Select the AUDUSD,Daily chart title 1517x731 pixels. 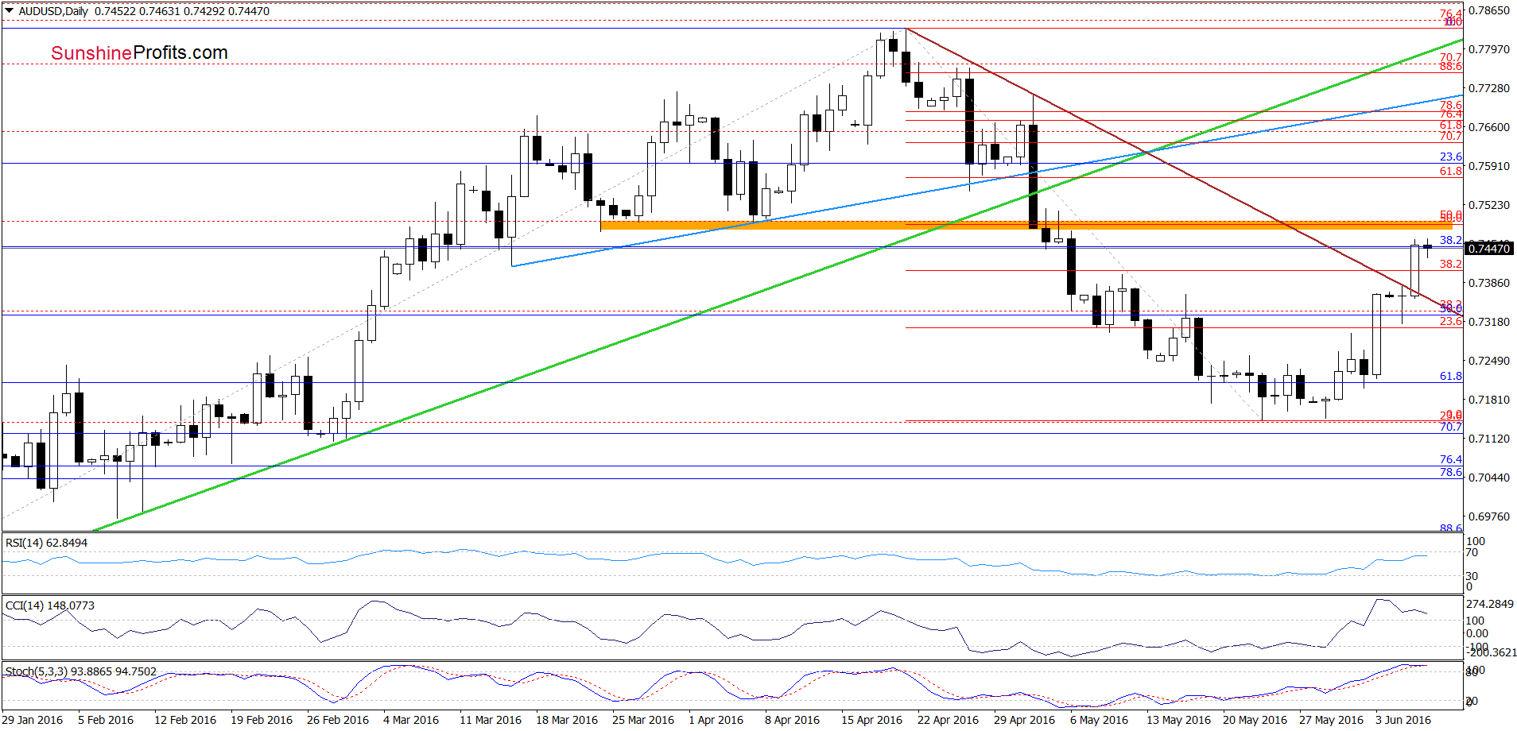[x=53, y=11]
